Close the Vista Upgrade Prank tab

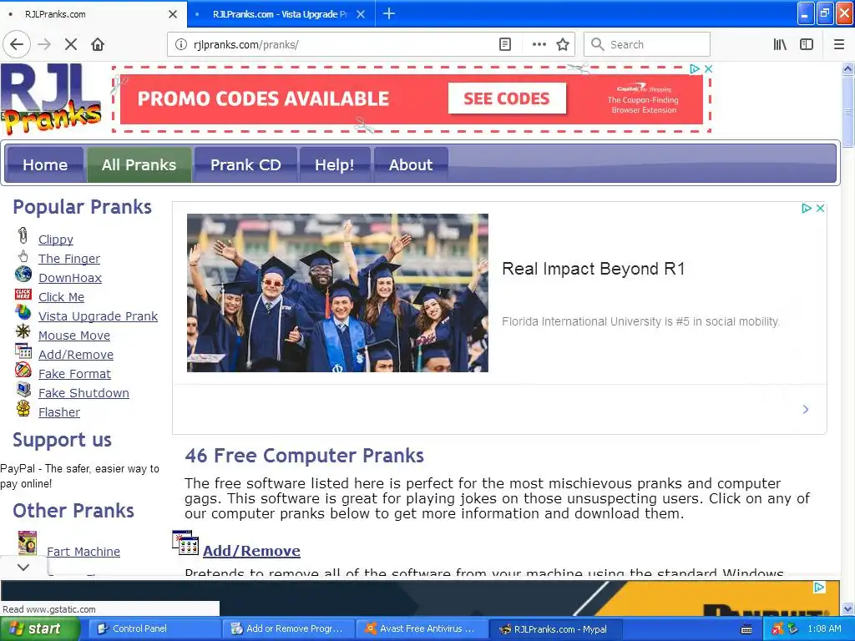pos(361,14)
